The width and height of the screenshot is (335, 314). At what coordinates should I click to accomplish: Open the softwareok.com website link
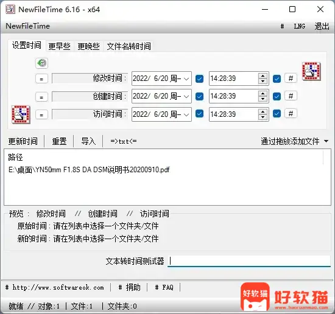[x=55, y=288]
